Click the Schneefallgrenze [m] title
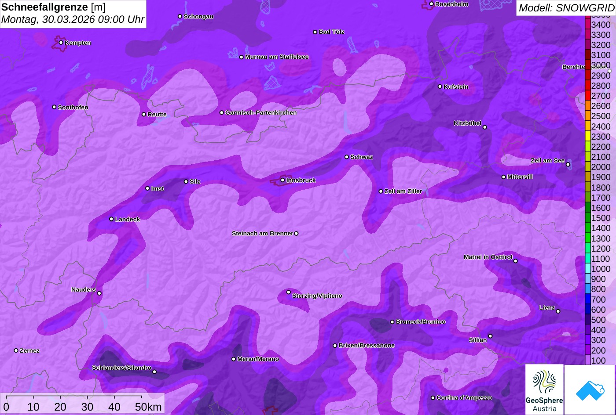616x415 pixels. [x=53, y=7]
